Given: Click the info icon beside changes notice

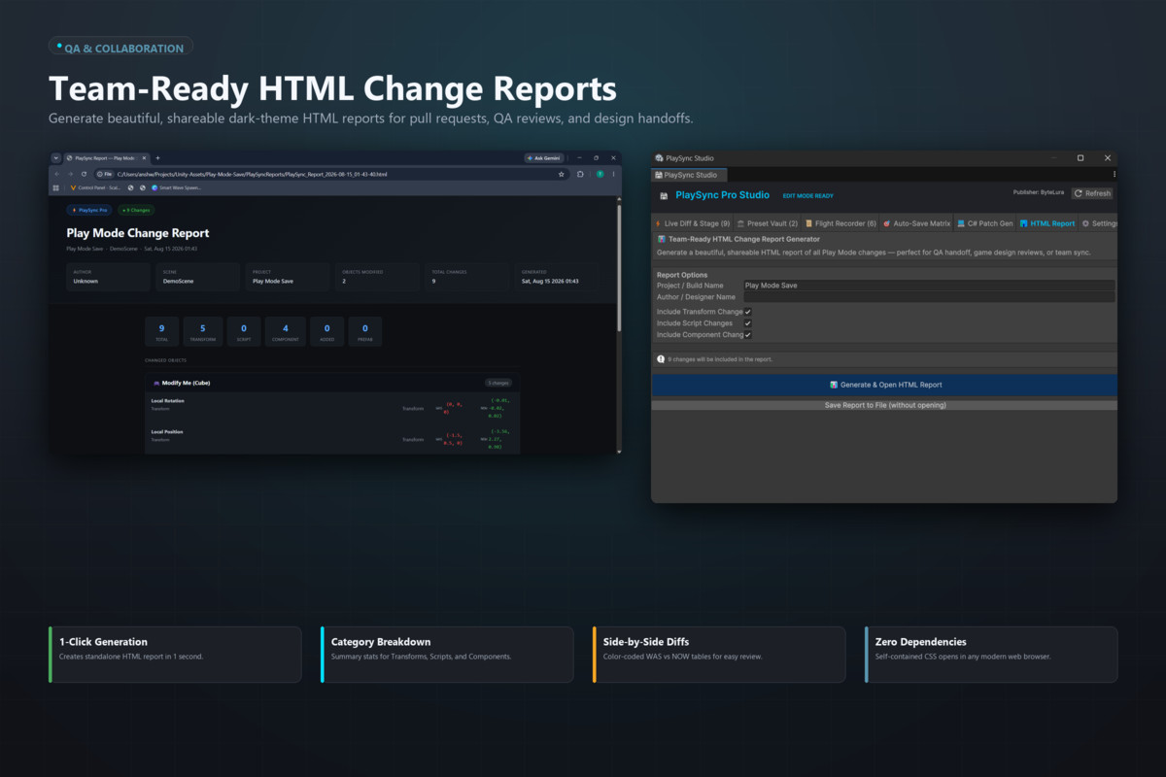Looking at the screenshot, I should click(x=661, y=359).
